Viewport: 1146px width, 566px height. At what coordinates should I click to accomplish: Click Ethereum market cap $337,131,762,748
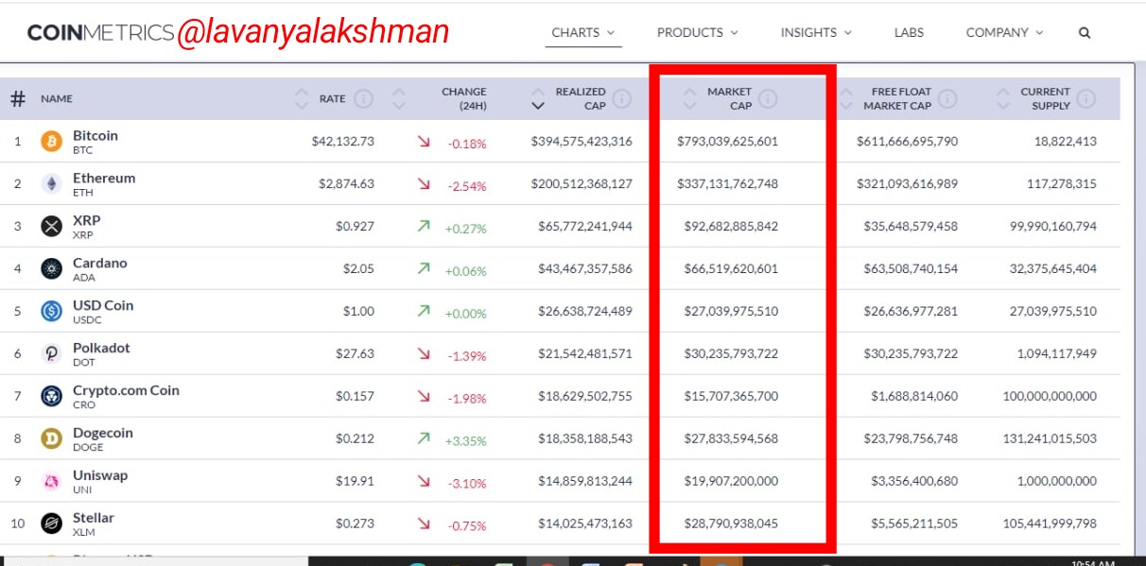point(728,184)
